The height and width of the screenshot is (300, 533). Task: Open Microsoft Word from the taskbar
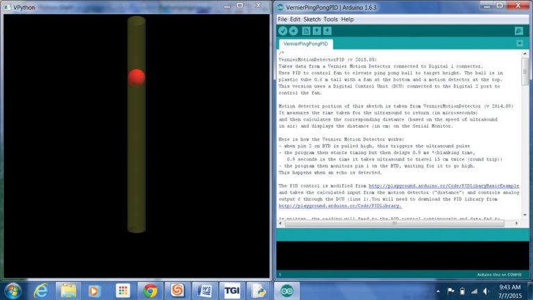pyautogui.click(x=205, y=291)
